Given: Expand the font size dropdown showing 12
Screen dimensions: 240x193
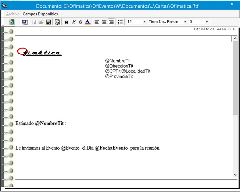Looking at the screenshot, I should point(144,22).
